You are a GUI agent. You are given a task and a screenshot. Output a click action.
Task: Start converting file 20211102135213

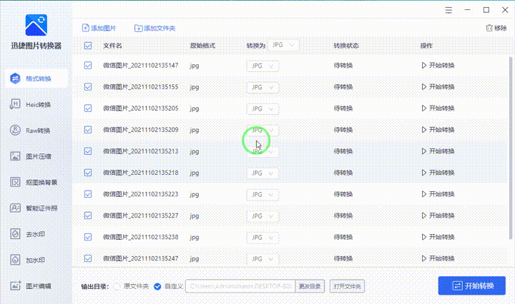pos(438,151)
